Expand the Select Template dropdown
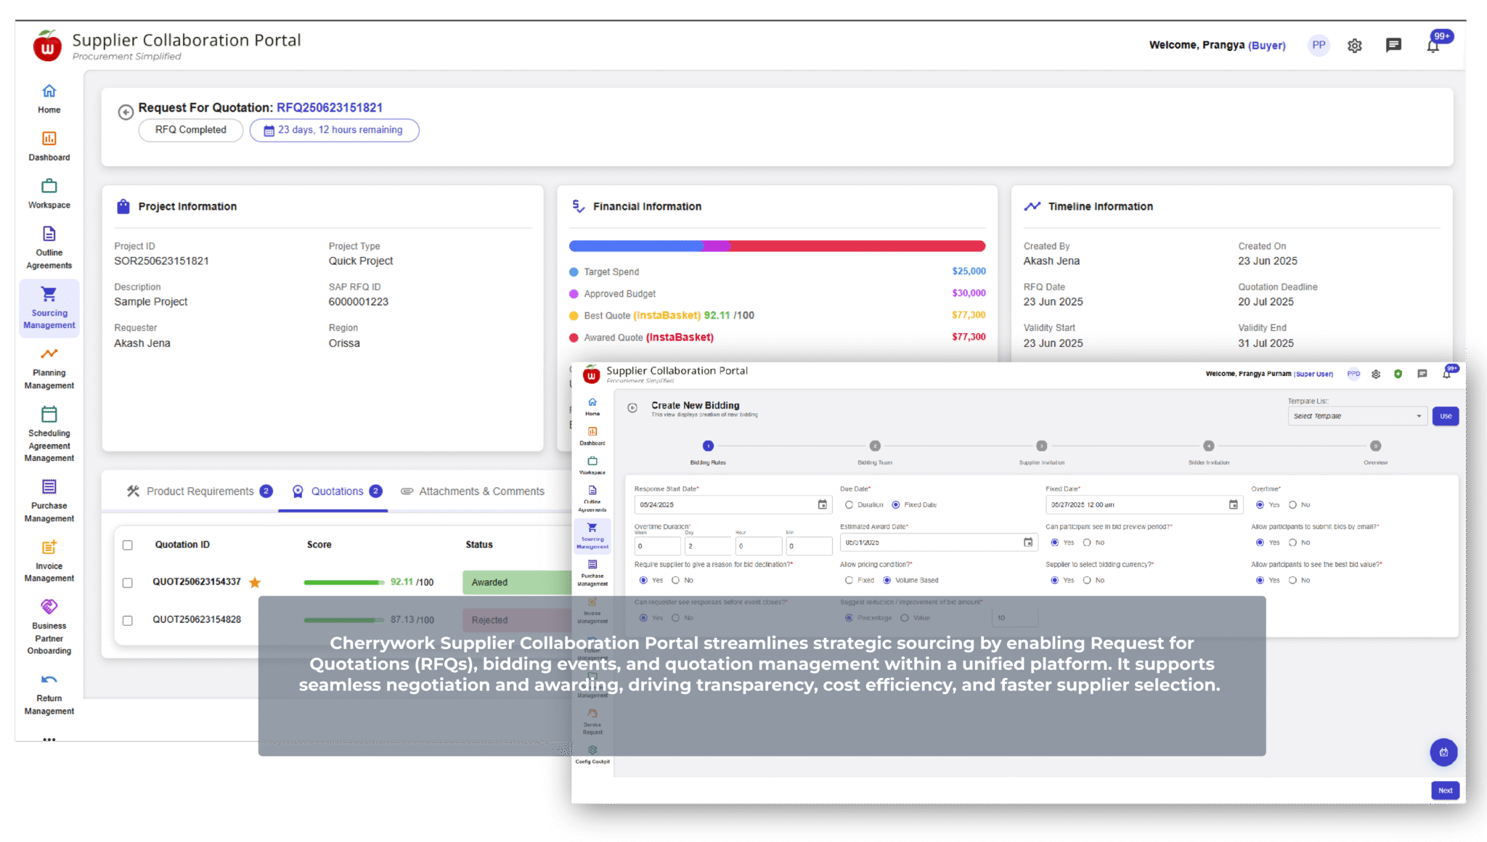 1356,416
